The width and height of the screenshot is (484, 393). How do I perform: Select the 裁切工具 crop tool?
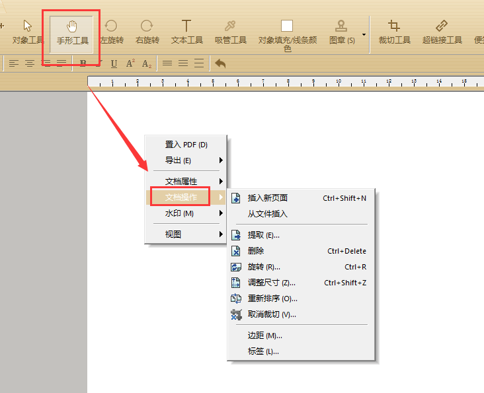394,32
